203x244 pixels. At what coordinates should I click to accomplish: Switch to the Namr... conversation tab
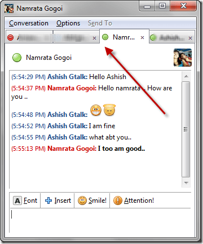(x=123, y=37)
